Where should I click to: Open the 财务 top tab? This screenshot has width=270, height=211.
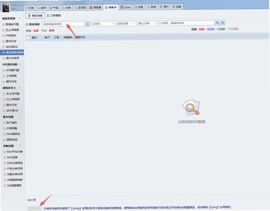click(152, 7)
